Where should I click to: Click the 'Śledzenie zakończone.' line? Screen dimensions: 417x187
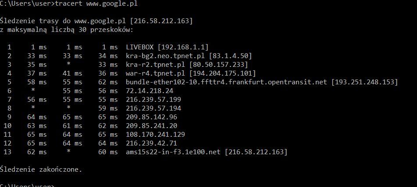[41, 169]
